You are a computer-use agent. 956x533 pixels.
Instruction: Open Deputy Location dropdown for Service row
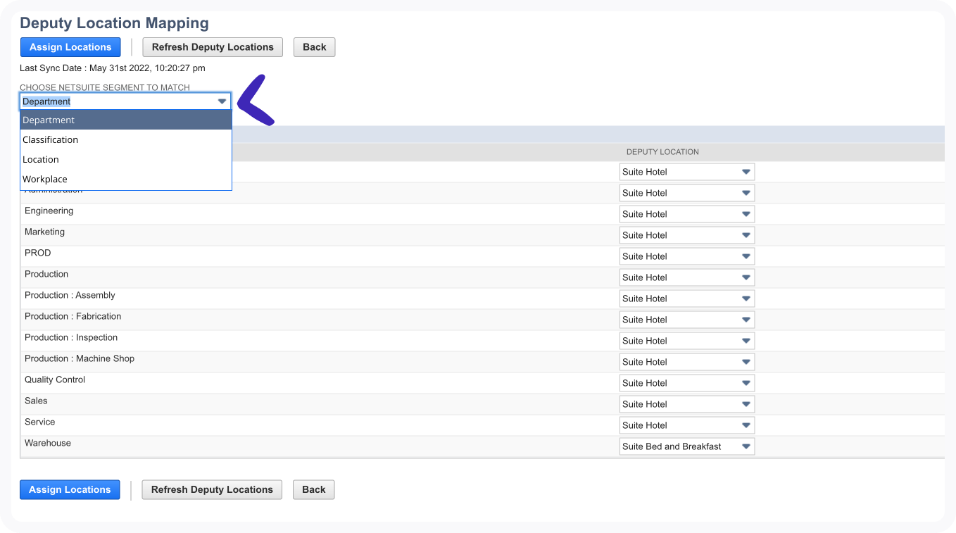(686, 425)
